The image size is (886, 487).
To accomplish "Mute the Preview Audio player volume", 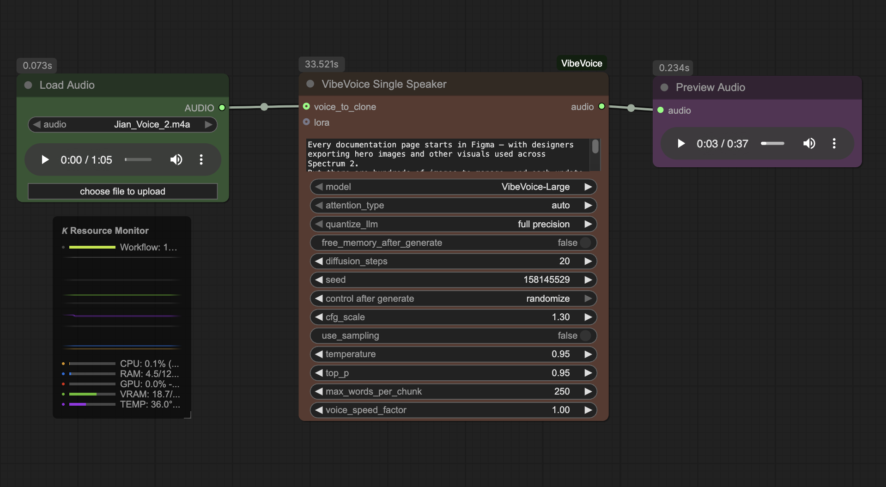I will tap(809, 144).
